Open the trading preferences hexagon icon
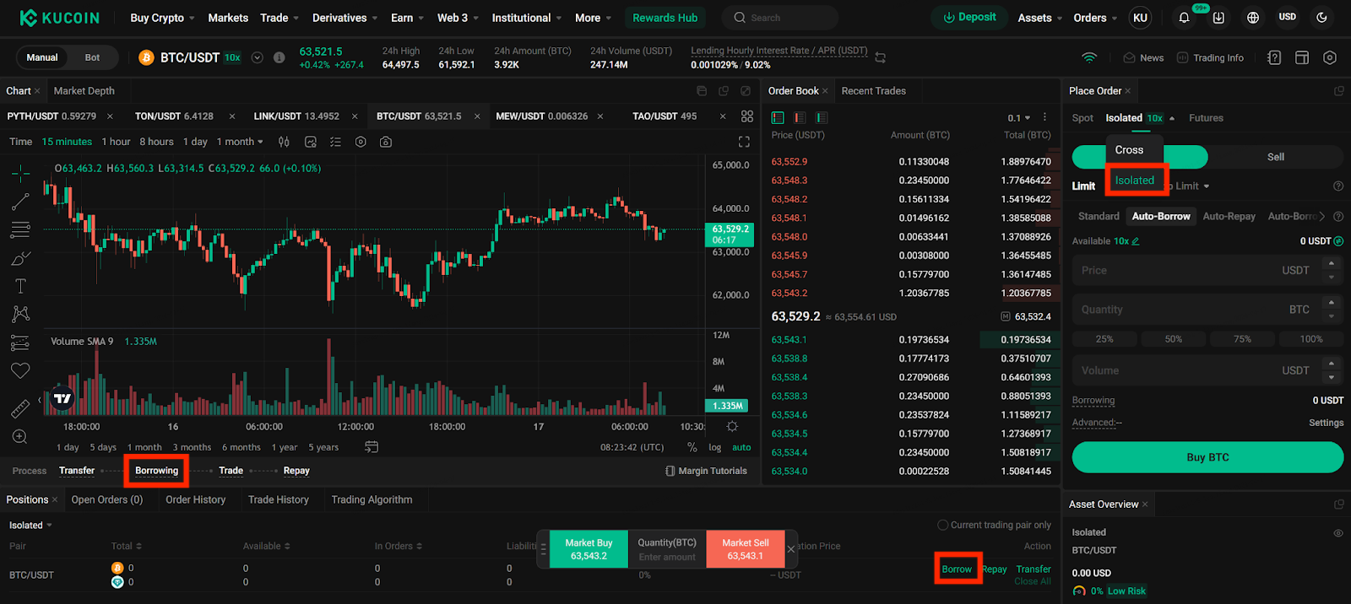 (1330, 57)
